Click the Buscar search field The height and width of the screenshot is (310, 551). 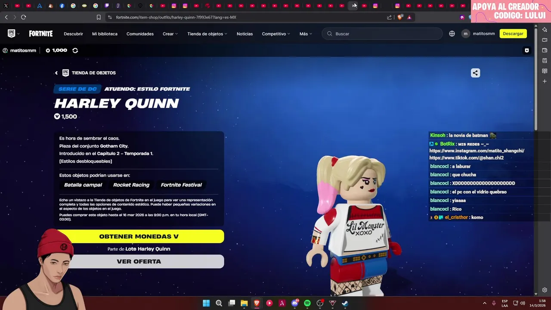point(382,34)
